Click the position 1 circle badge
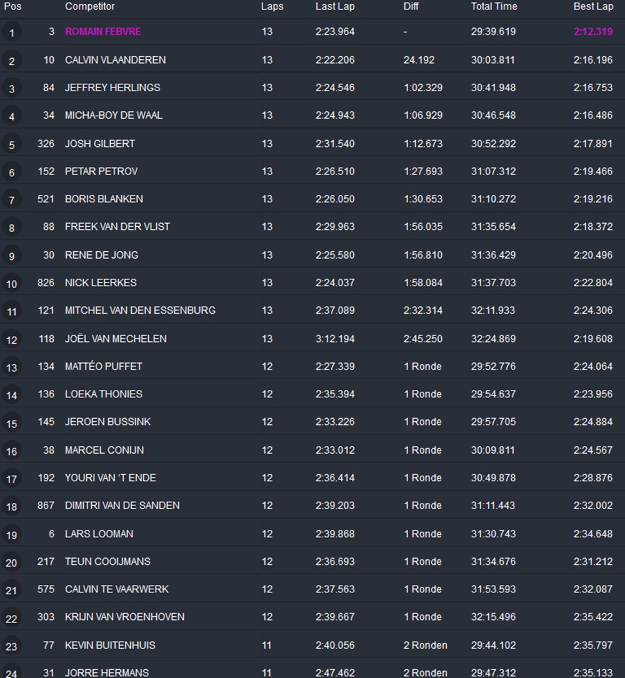 (x=11, y=32)
